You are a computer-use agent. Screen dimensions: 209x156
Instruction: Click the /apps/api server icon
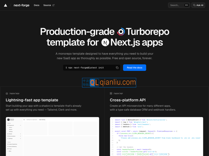pos(111,93)
